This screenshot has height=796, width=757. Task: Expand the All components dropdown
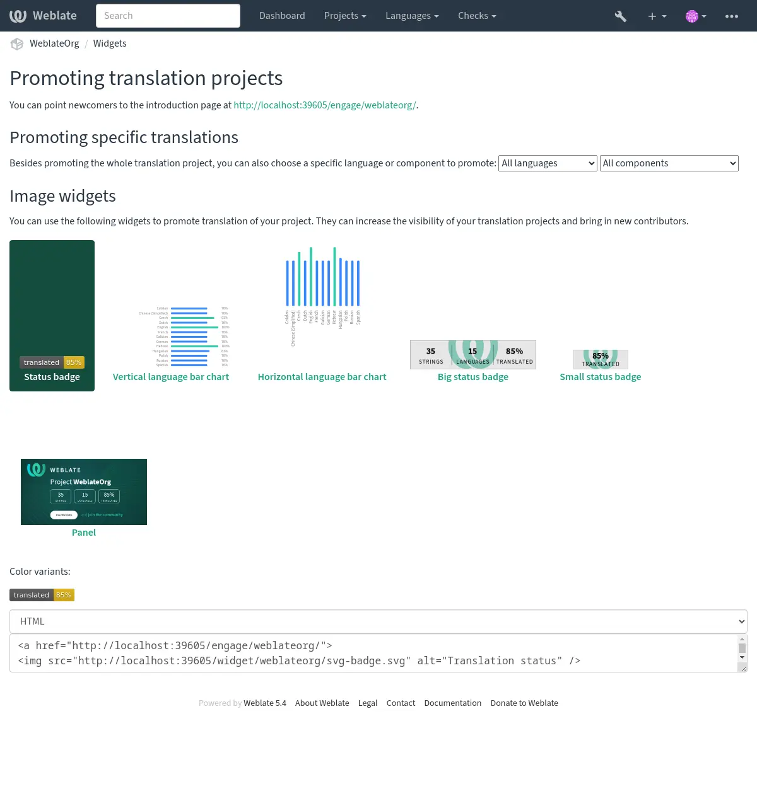pos(669,163)
